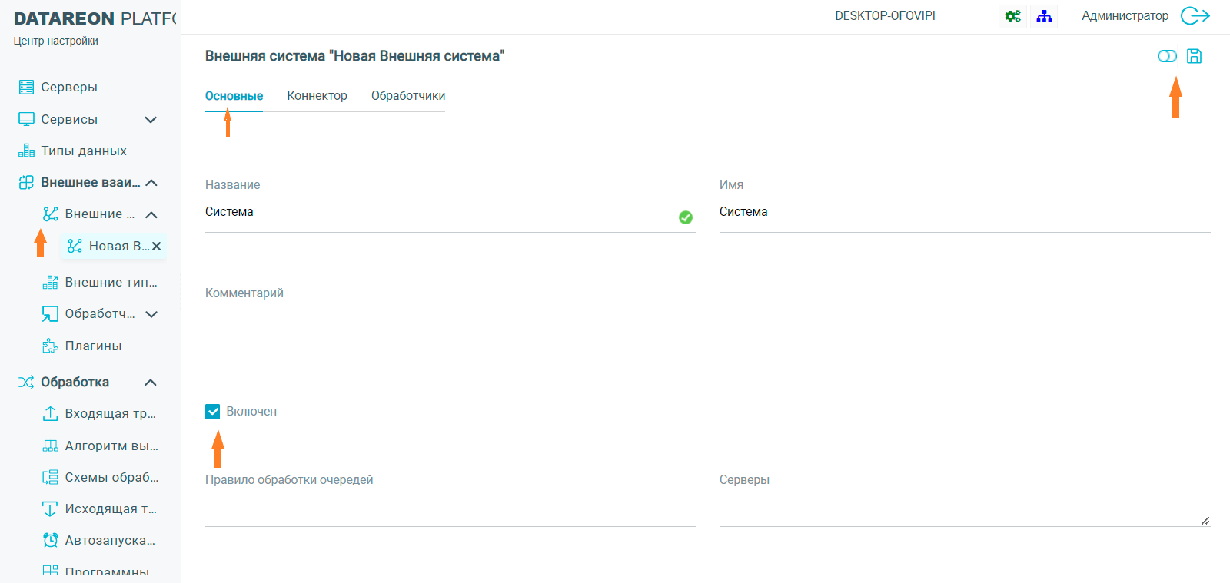
Task: Click the logout arrow icon
Action: click(1195, 15)
